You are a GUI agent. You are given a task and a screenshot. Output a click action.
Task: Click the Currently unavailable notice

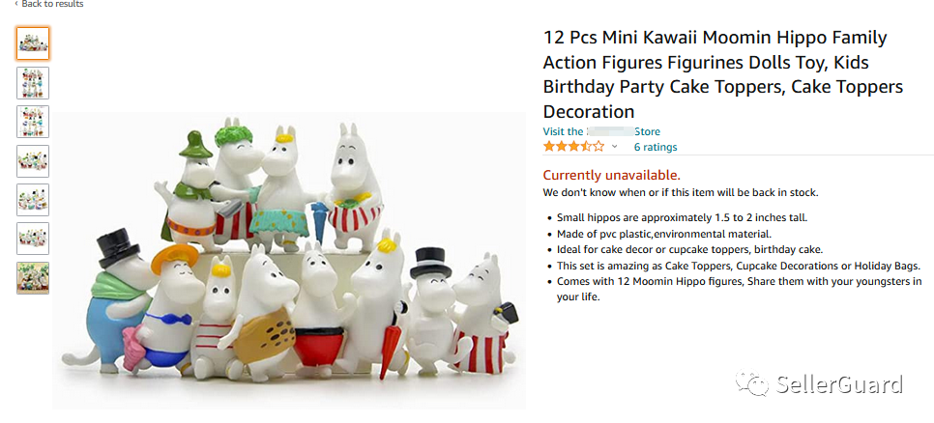pyautogui.click(x=611, y=175)
